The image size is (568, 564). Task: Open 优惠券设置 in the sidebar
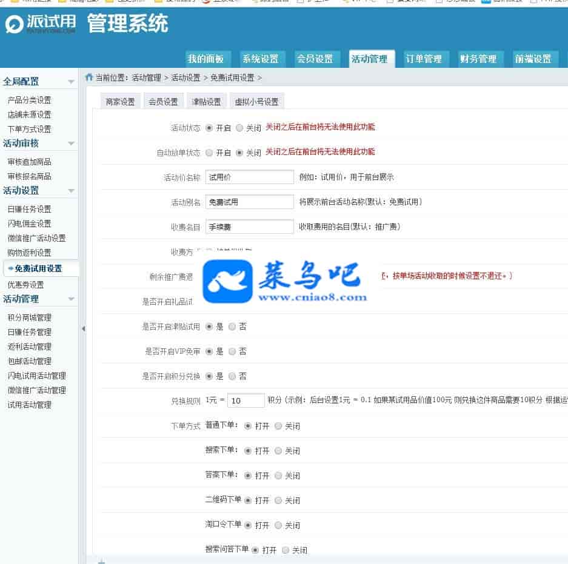click(x=25, y=285)
